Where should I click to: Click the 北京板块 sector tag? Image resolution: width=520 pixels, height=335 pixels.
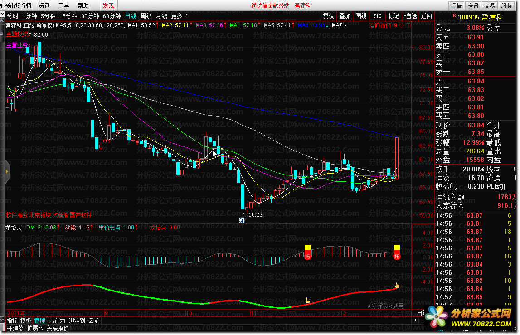point(40,214)
